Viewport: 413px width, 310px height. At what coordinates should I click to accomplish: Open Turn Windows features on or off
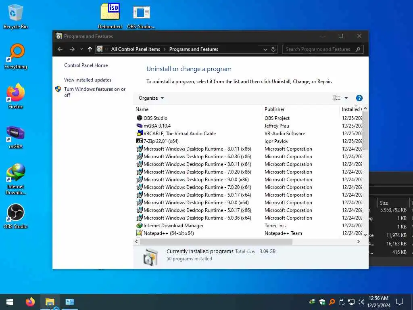tap(95, 92)
